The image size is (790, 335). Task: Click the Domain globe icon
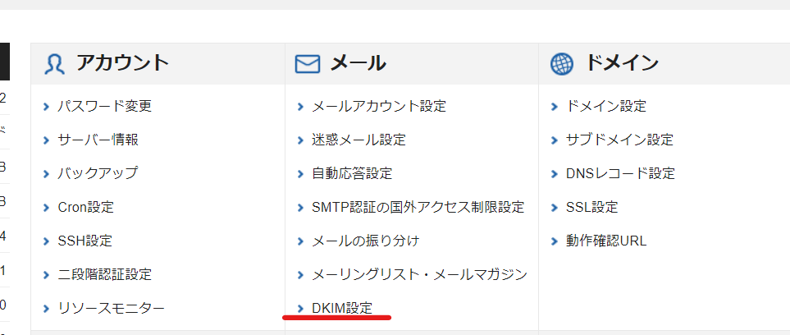point(562,64)
